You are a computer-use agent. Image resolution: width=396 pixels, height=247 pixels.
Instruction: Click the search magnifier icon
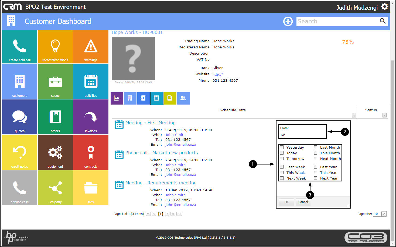pos(383,21)
